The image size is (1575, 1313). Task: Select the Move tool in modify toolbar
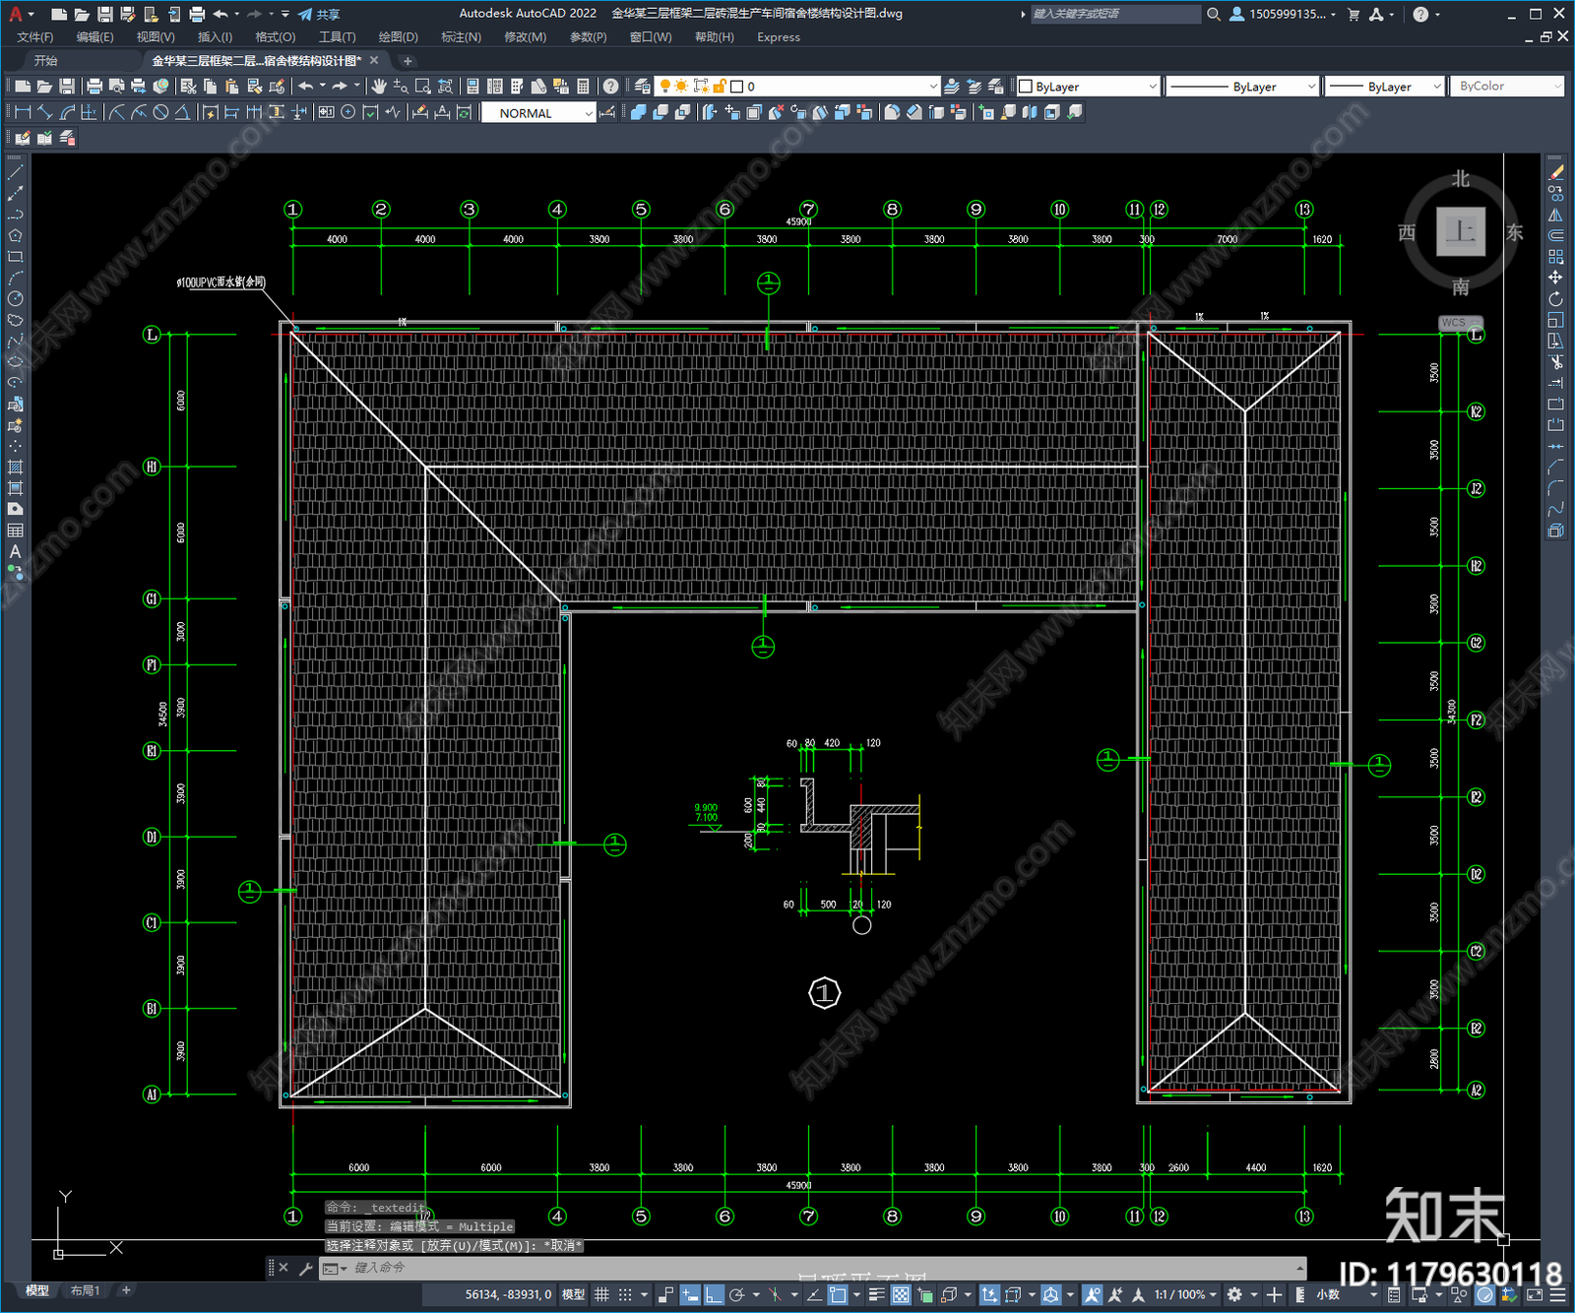click(1555, 278)
